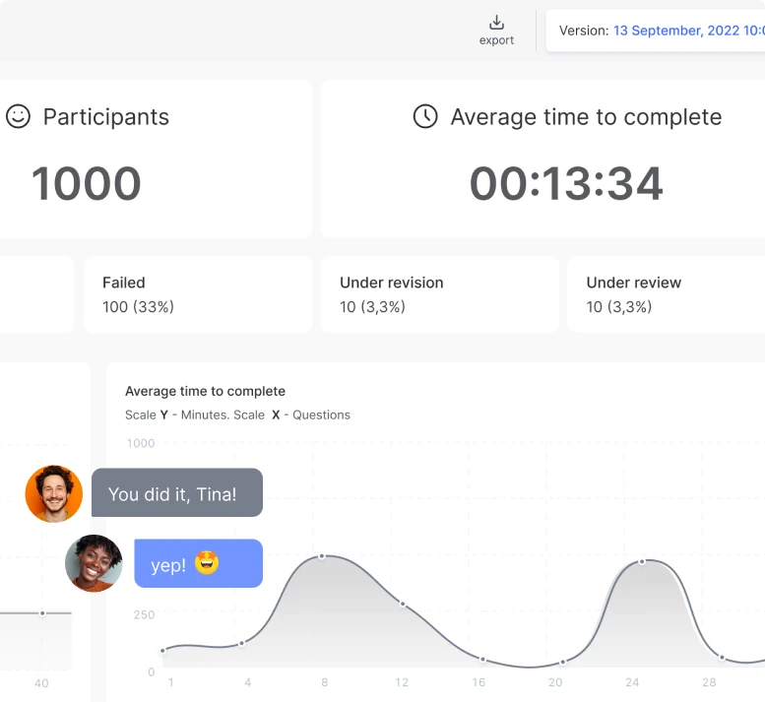Click the export download icon
765x702 pixels.
[x=496, y=23]
